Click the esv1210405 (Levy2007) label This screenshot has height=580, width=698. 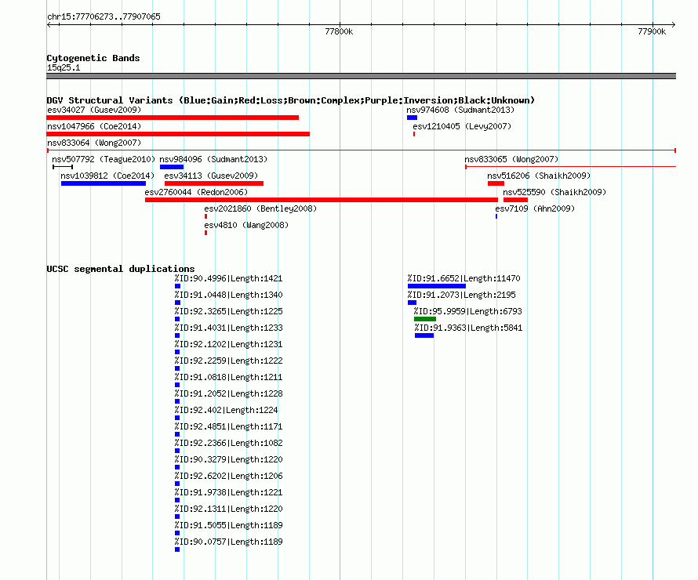pyautogui.click(x=462, y=126)
